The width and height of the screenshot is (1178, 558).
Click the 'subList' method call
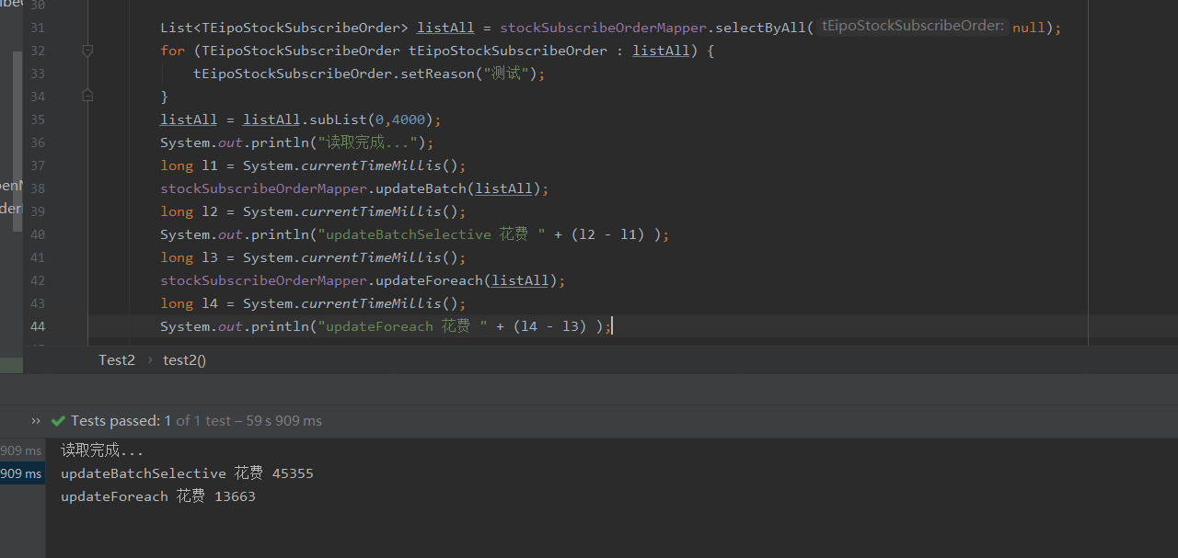pos(338,120)
